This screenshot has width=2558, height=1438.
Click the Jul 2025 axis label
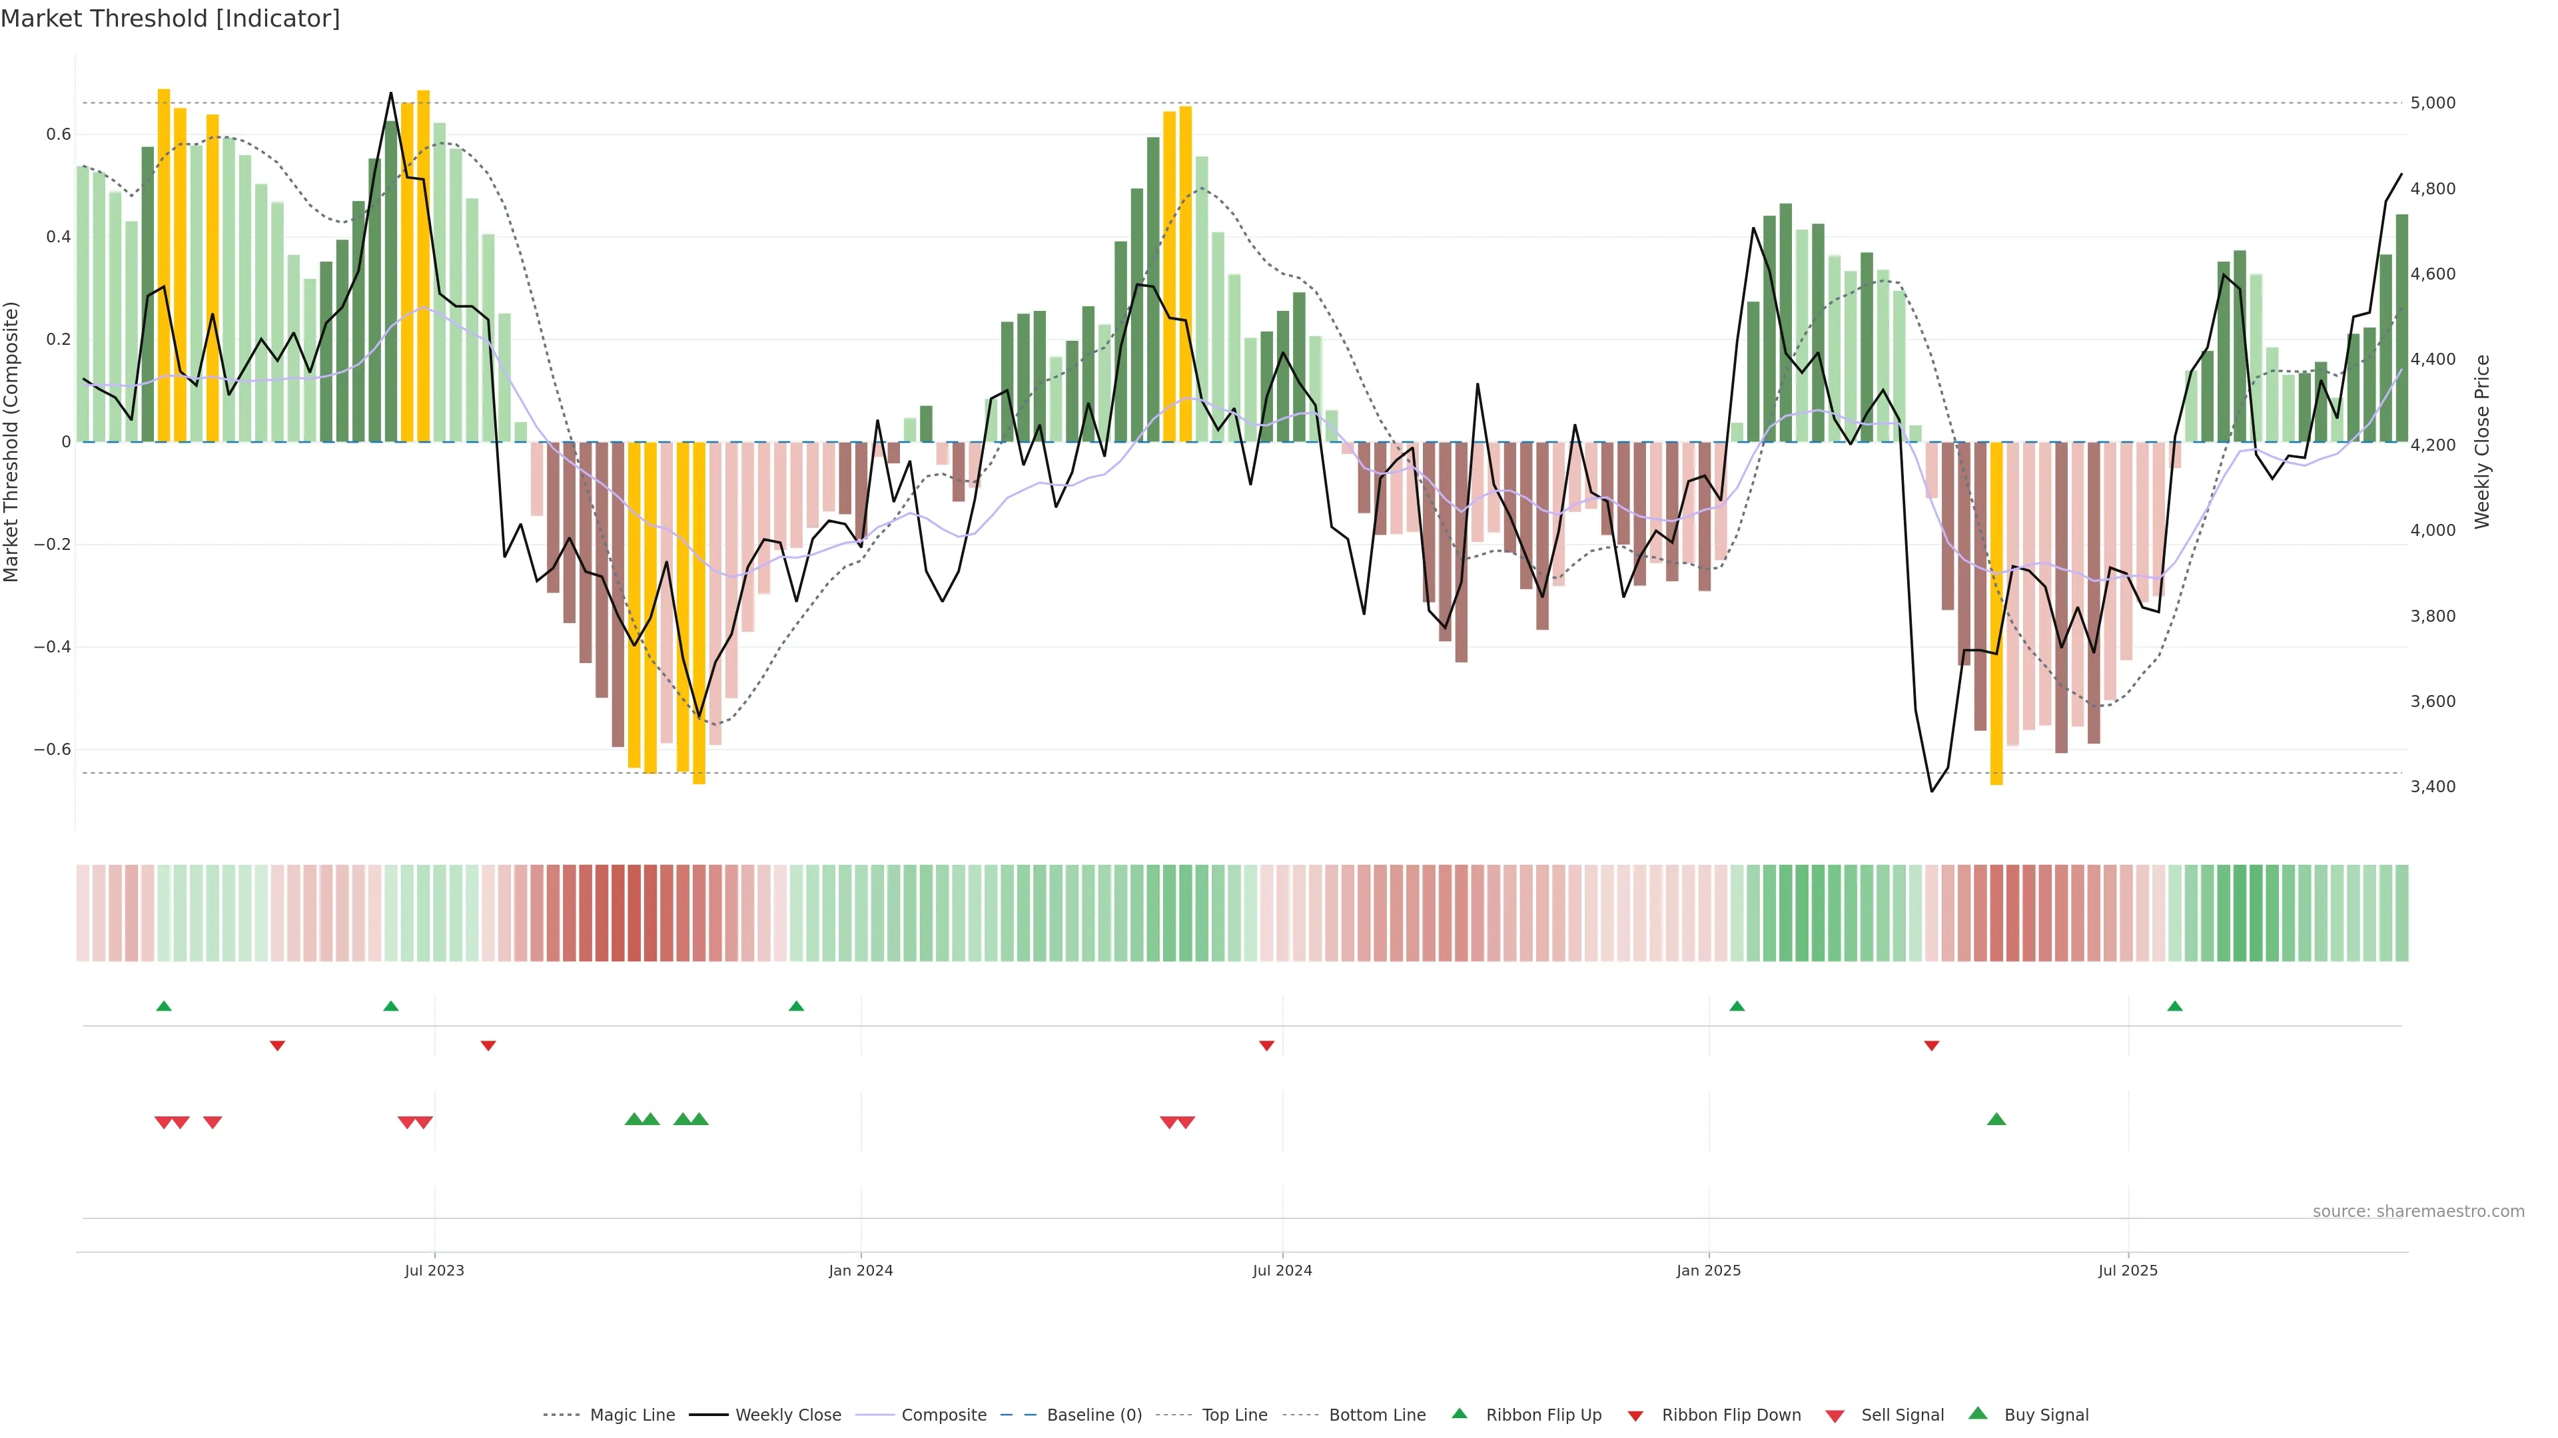2128,1270
